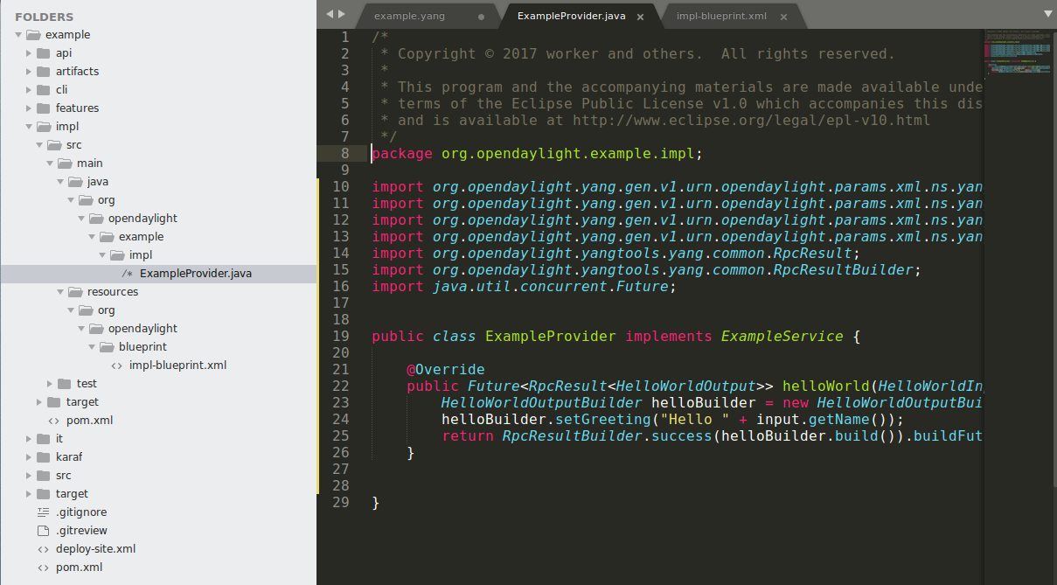Click the karaf folder icon
The height and width of the screenshot is (585, 1057).
pyautogui.click(x=44, y=457)
